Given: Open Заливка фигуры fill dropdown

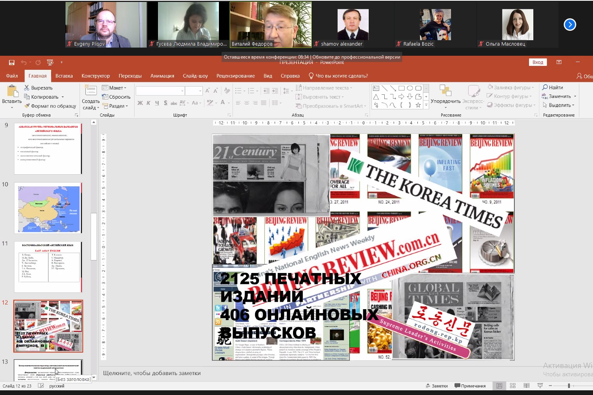Looking at the screenshot, I should (511, 87).
